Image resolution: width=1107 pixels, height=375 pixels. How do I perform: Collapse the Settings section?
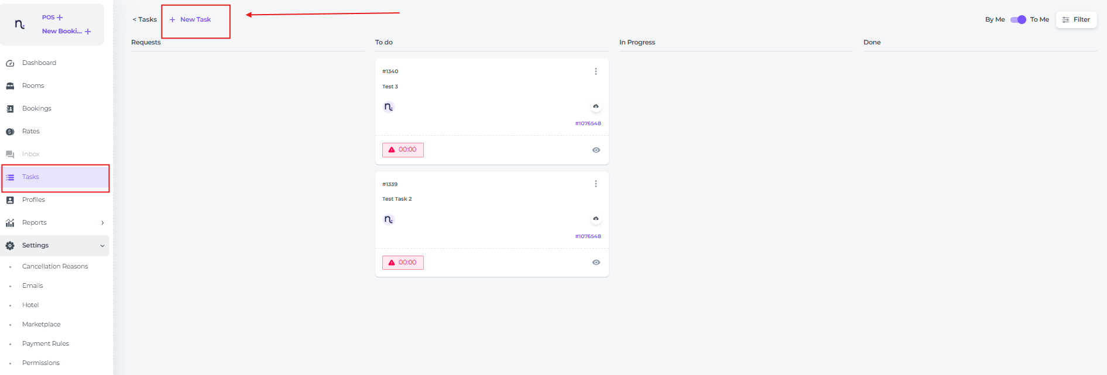click(102, 246)
